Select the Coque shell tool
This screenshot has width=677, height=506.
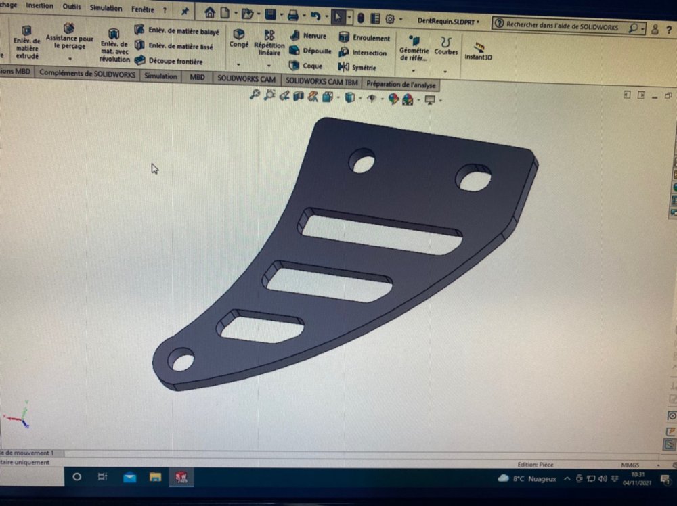306,66
